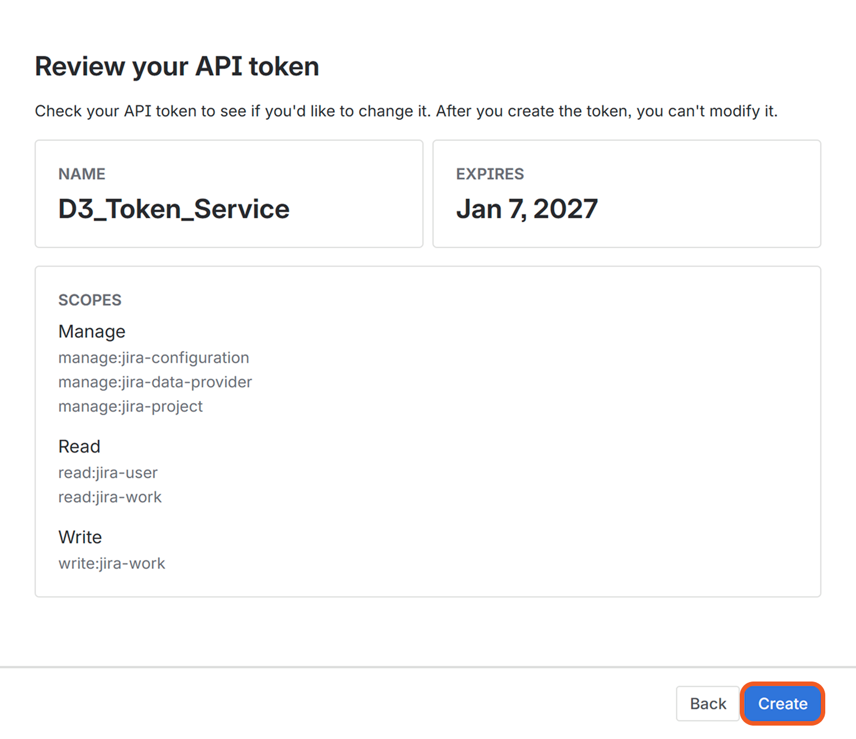This screenshot has height=739, width=856.
Task: Click the Review your API token heading
Action: click(177, 66)
